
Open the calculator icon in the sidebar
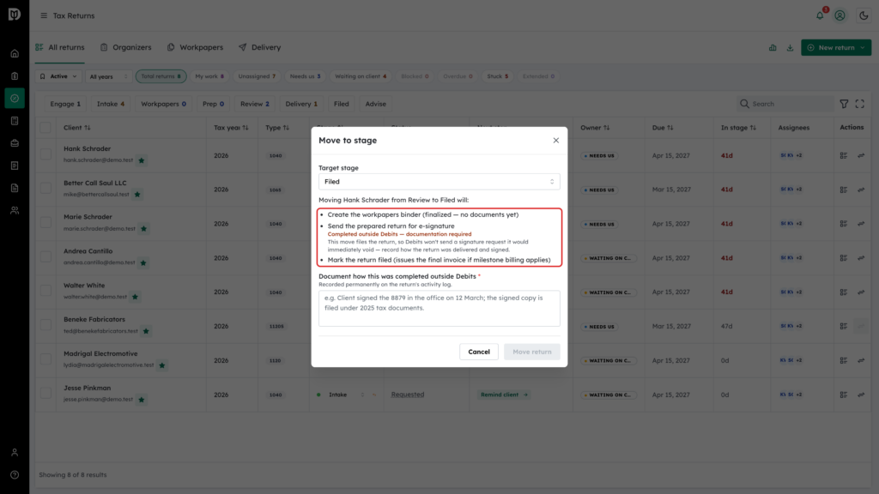pyautogui.click(x=15, y=121)
